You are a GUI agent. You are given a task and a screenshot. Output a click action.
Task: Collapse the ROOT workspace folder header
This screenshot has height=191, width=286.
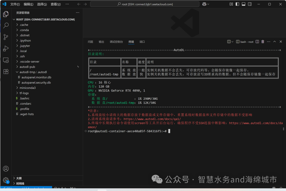click(47, 19)
